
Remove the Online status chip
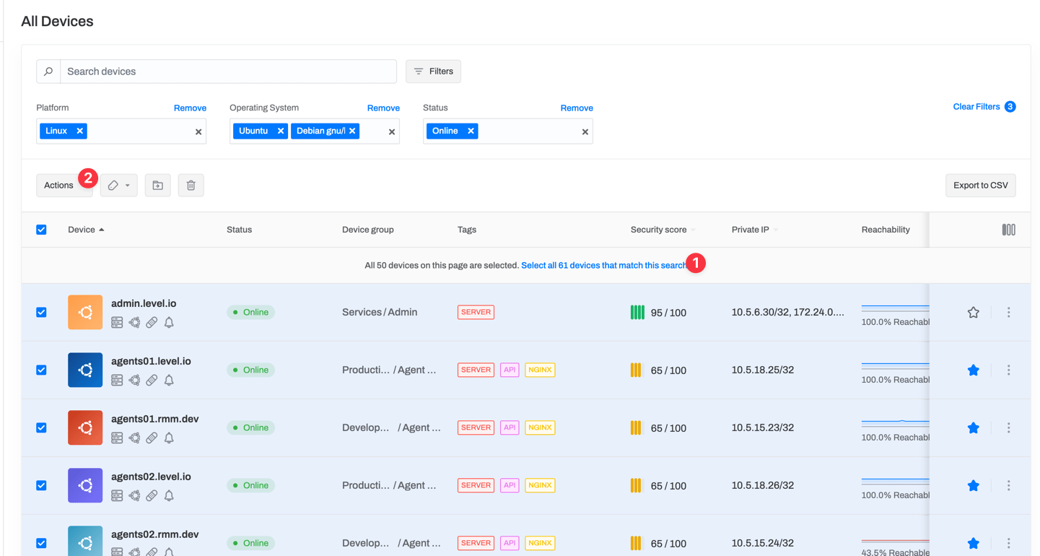(471, 131)
